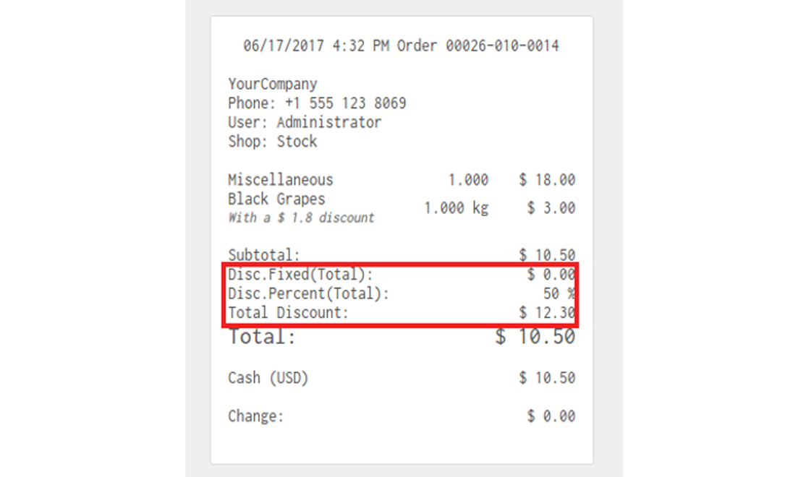The height and width of the screenshot is (477, 806).
Task: Click the Change label
Action: click(256, 416)
